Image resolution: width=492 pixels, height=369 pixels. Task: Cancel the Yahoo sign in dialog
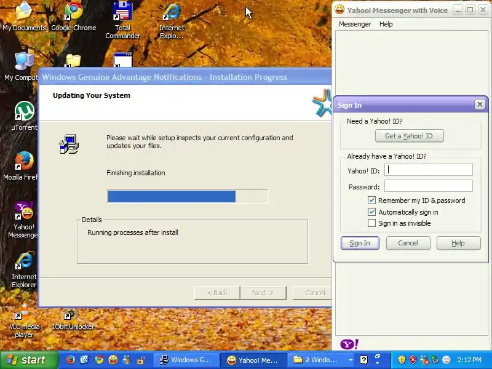point(408,243)
